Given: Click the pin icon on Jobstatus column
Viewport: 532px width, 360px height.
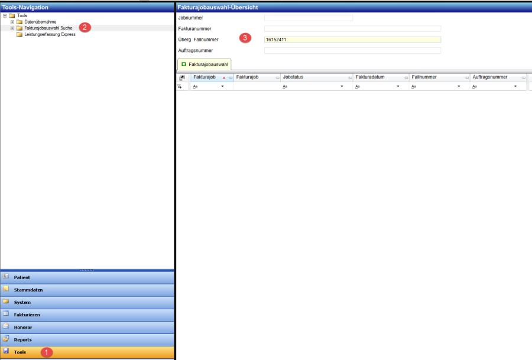Looking at the screenshot, I should point(350,78).
